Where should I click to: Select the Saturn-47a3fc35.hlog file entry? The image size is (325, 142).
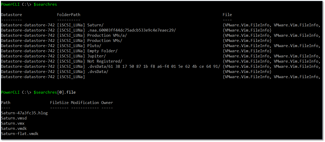[24, 113]
